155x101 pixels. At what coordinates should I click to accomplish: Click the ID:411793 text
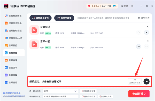click(106, 6)
